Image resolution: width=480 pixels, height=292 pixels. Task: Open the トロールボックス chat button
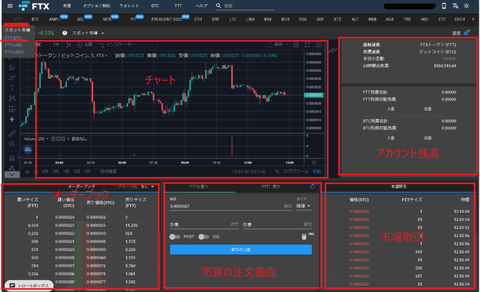pyautogui.click(x=30, y=285)
